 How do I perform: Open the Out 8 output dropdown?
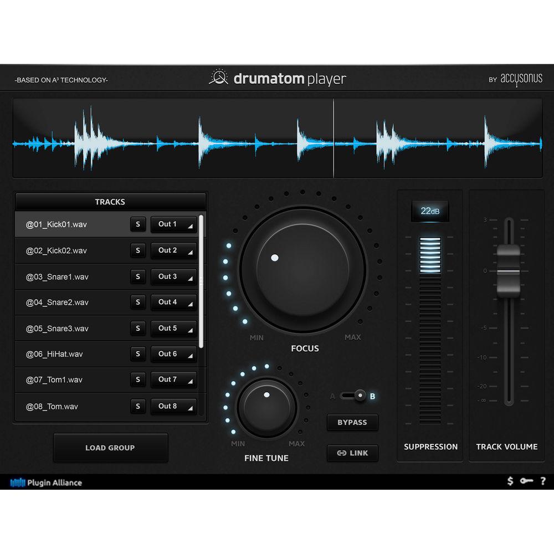click(x=172, y=406)
